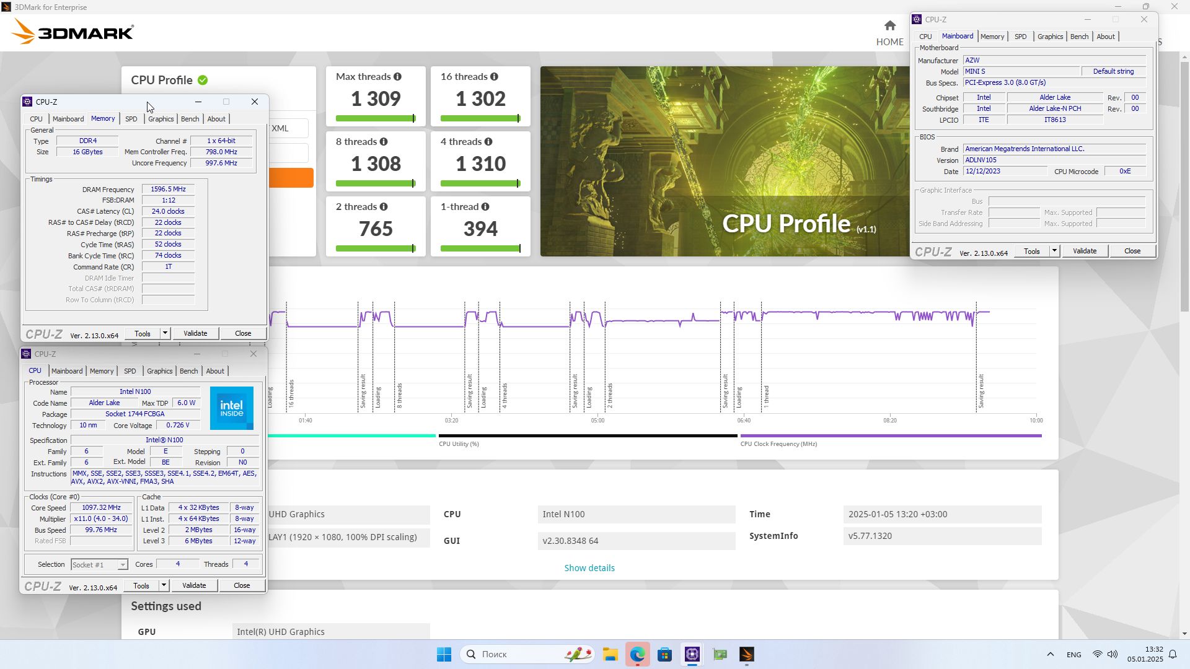Click scrollbar down arrow in 3DMark
The width and height of the screenshot is (1190, 669).
tap(1184, 634)
